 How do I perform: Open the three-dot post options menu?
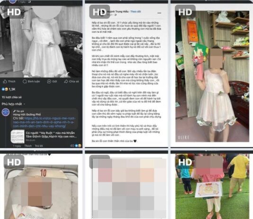click(159, 13)
